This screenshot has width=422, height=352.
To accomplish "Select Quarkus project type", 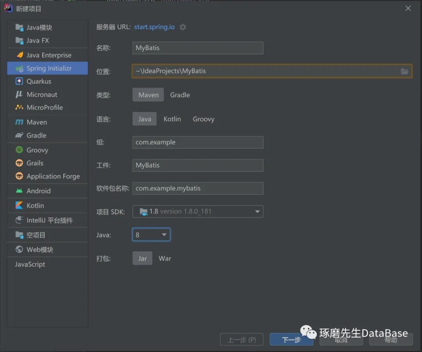I will point(48,81).
